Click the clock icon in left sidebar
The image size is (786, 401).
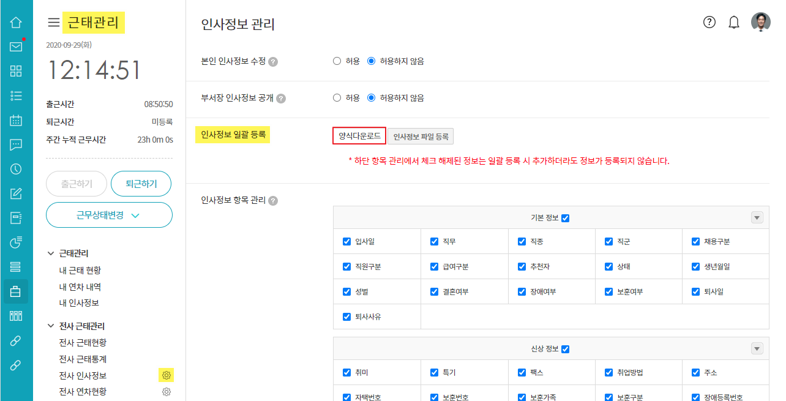[x=16, y=169]
